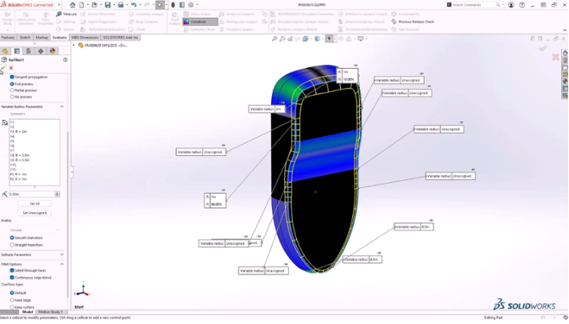The image size is (569, 324).
Task: Open the Motion Study 1 tab
Action: [50, 312]
